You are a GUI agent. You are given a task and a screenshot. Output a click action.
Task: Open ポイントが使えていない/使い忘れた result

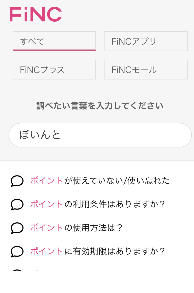pyautogui.click(x=100, y=181)
